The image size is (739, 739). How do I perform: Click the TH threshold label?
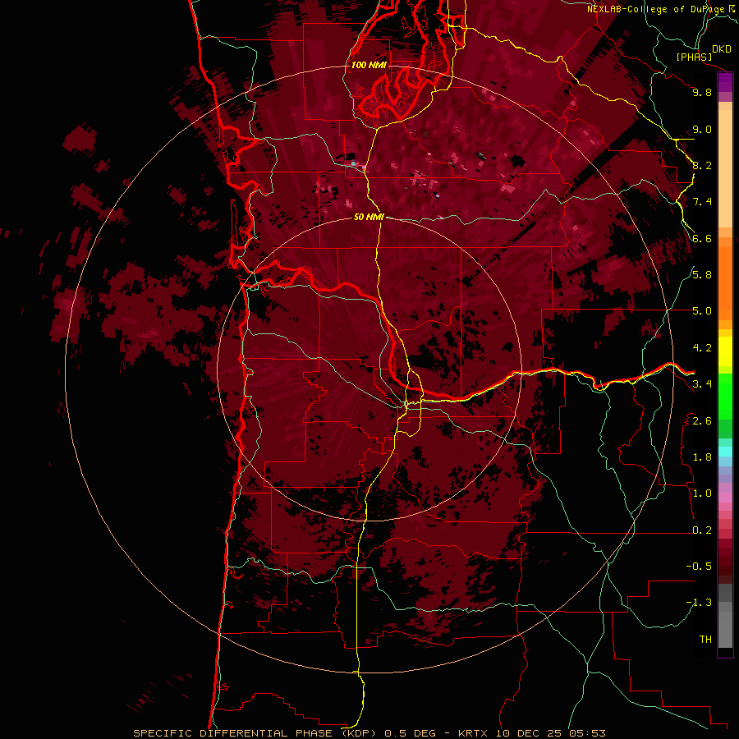tap(705, 640)
